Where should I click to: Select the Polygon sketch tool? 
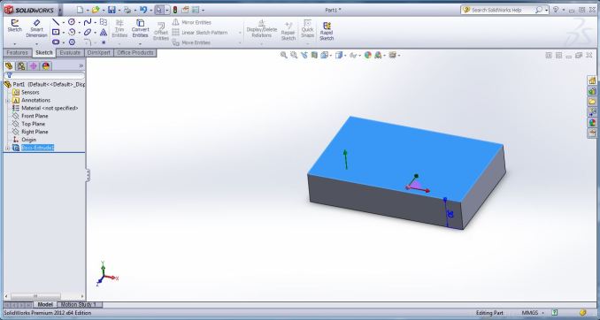point(72,42)
